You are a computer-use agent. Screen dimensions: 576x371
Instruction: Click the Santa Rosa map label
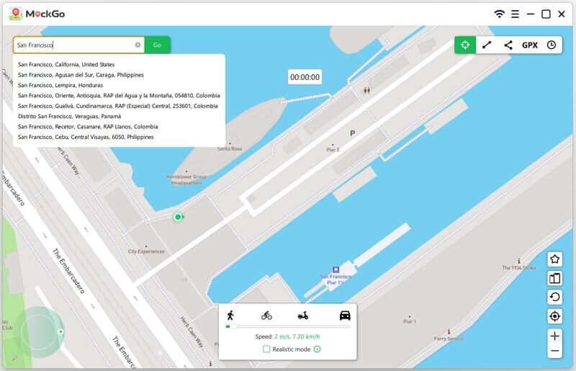230,148
